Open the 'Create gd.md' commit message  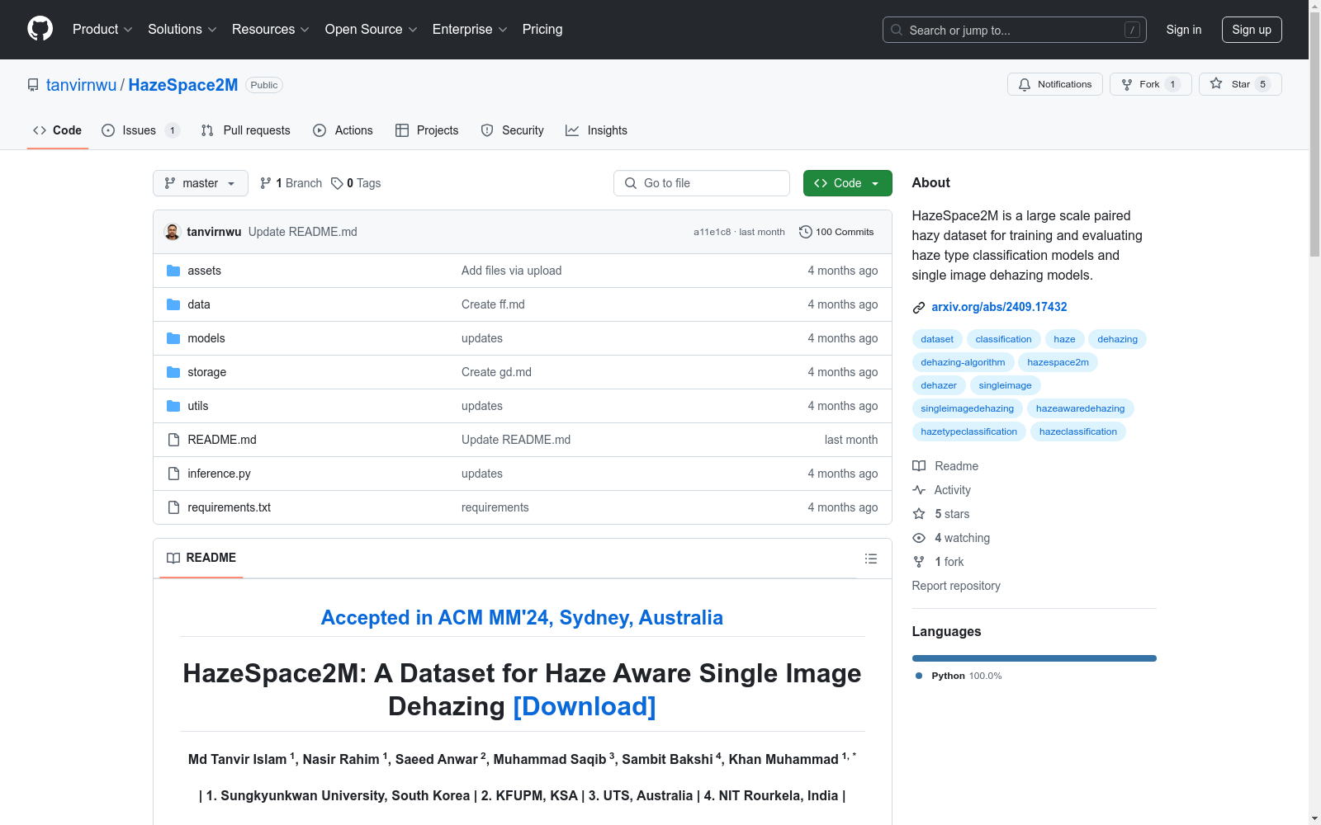tap(496, 372)
